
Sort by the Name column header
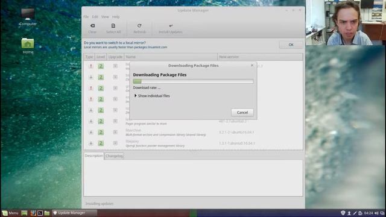tap(171, 57)
